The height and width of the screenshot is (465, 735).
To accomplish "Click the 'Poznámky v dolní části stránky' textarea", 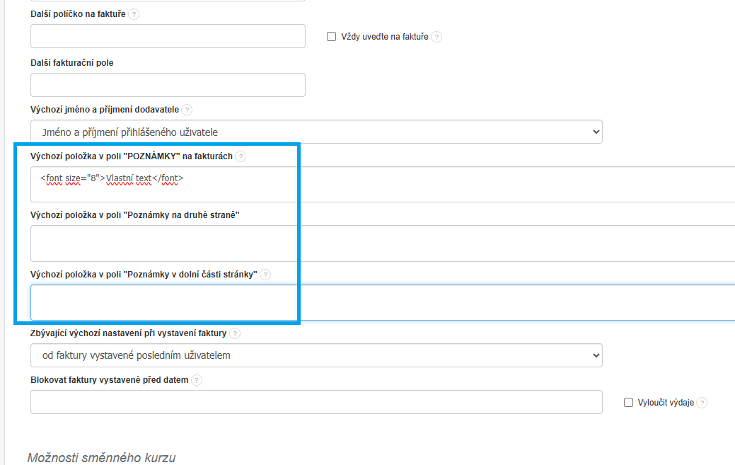I will (382, 303).
